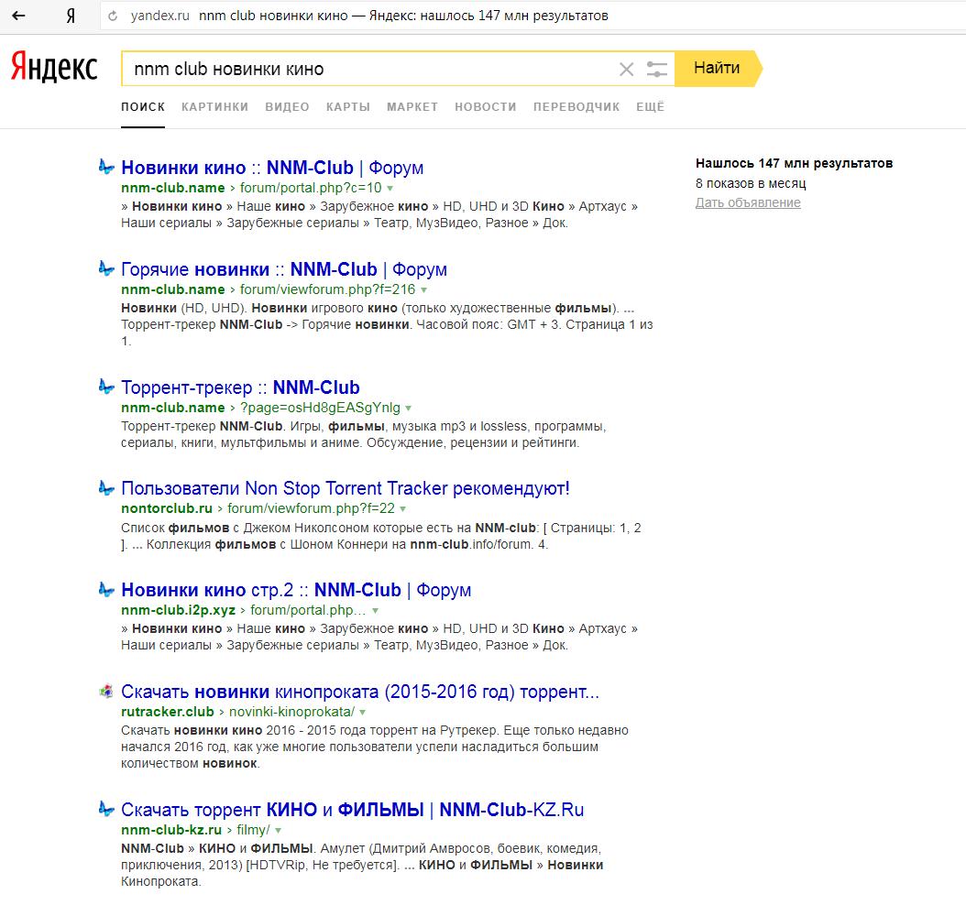Switch to the Видео tab

click(x=287, y=106)
